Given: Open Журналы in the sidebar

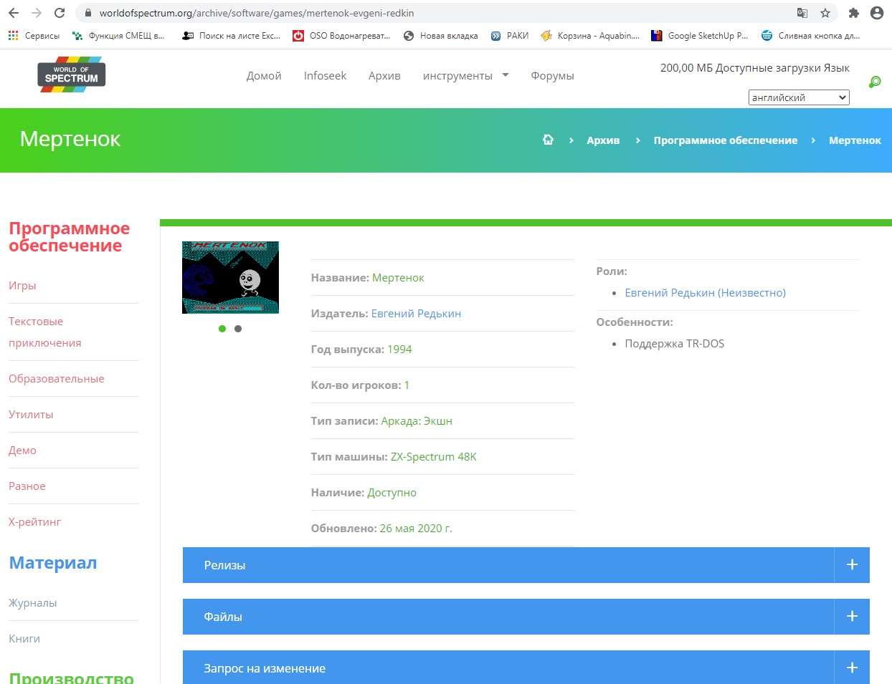Looking at the screenshot, I should tap(33, 602).
